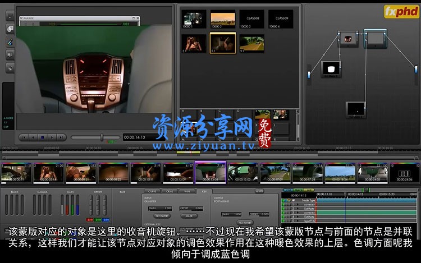Collapse the PARADE scope window chevron
This screenshot has height=263, width=421.
[x=21, y=18]
